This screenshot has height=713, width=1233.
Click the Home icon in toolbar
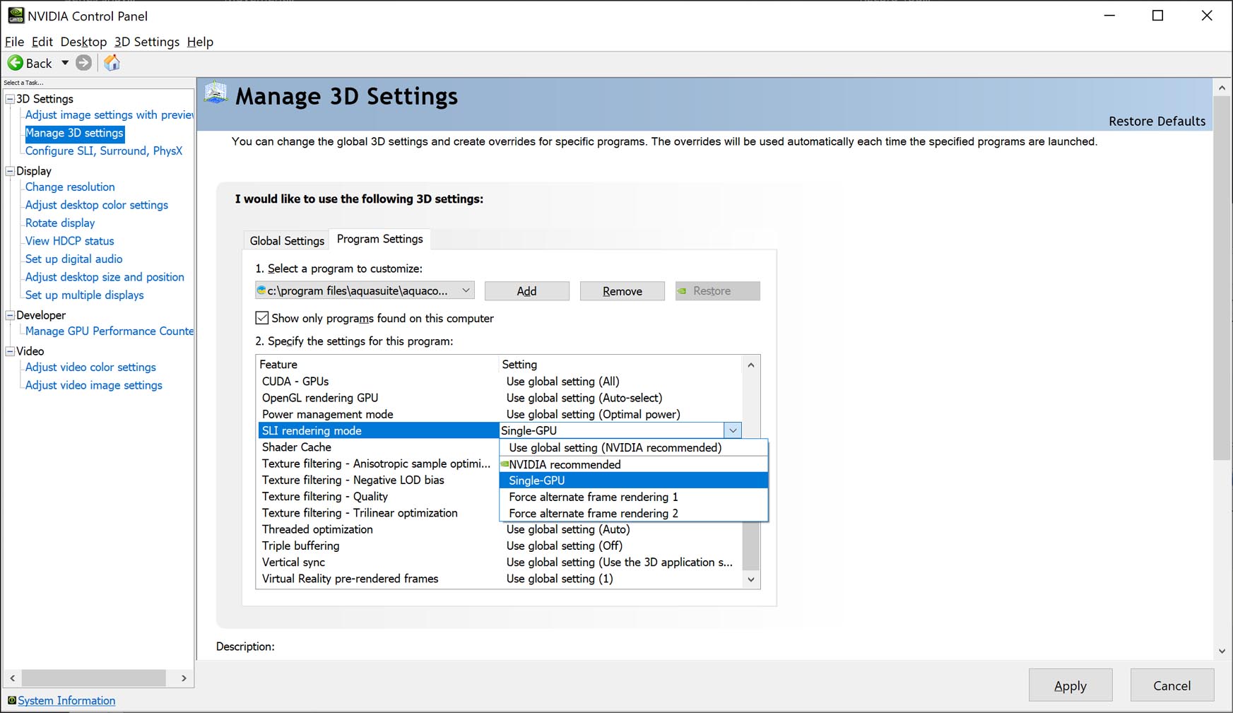[112, 63]
